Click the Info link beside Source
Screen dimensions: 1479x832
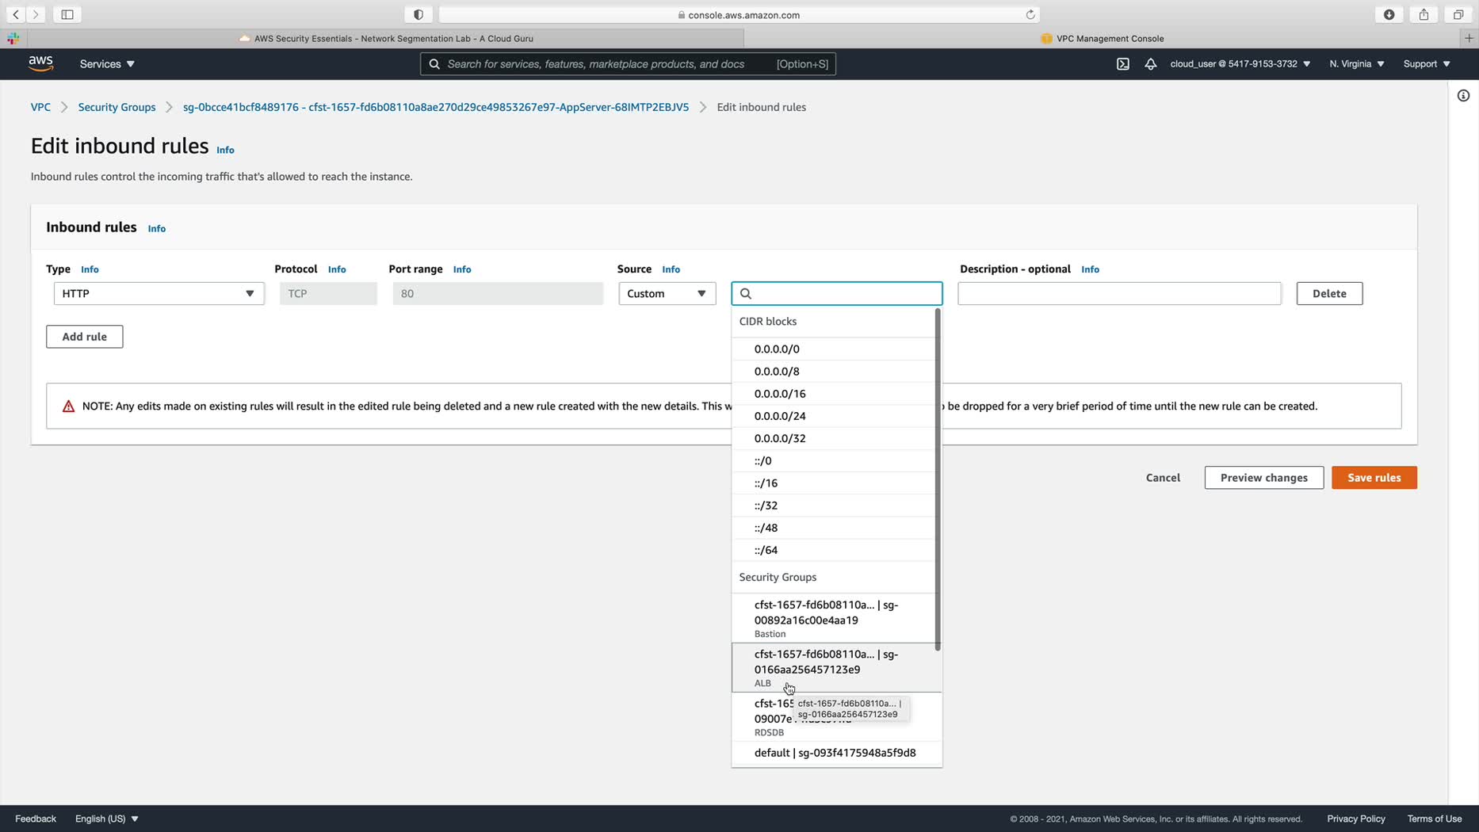[671, 269]
